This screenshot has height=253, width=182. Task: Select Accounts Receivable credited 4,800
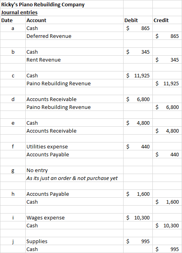tap(74, 131)
